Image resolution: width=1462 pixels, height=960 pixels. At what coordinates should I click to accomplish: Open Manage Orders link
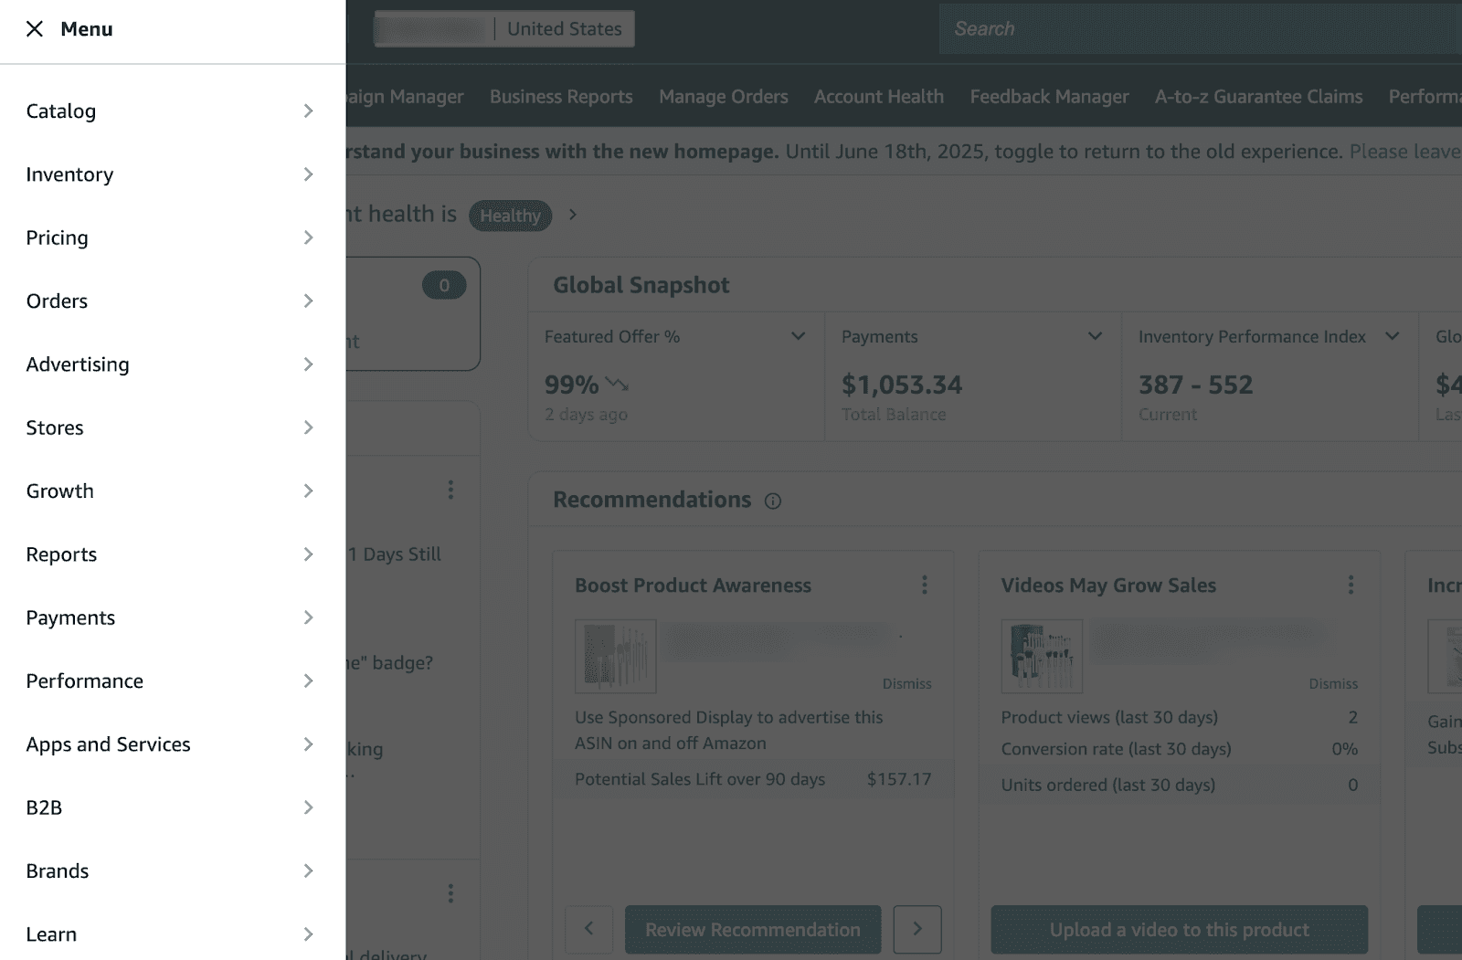(724, 97)
